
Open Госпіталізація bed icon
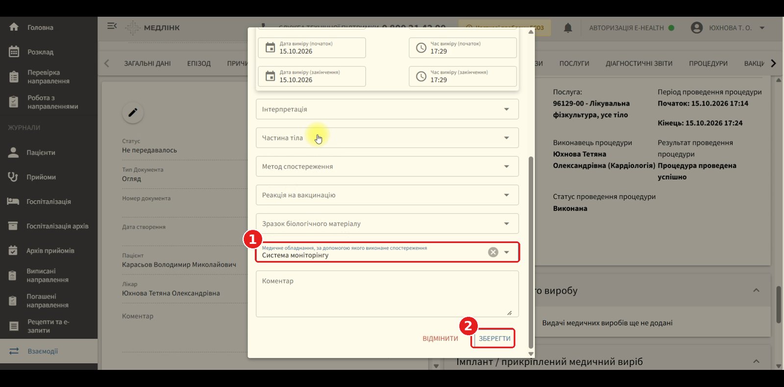[x=13, y=201]
